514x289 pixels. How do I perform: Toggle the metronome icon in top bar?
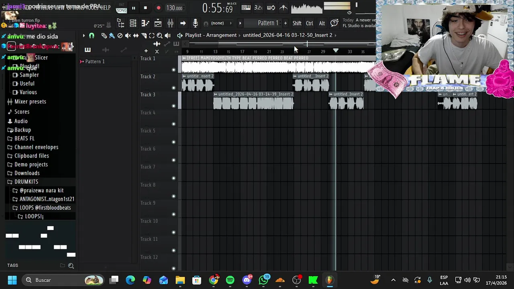284,8
